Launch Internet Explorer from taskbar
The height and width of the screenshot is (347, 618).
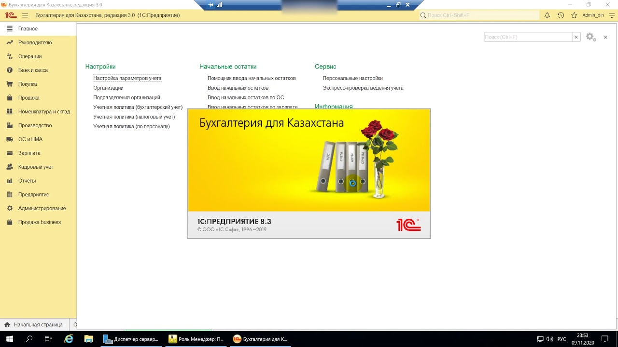(x=69, y=339)
